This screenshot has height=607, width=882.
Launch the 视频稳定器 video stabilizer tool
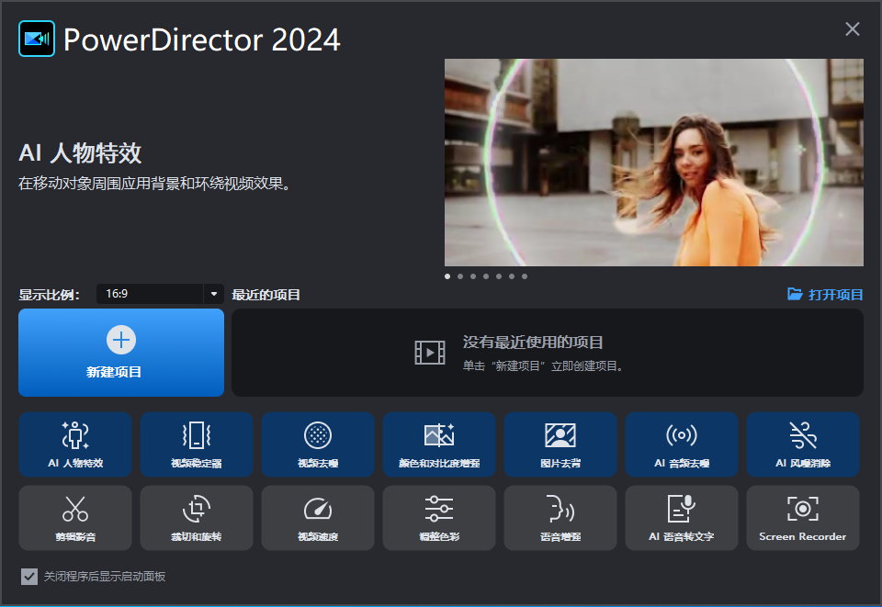197,444
